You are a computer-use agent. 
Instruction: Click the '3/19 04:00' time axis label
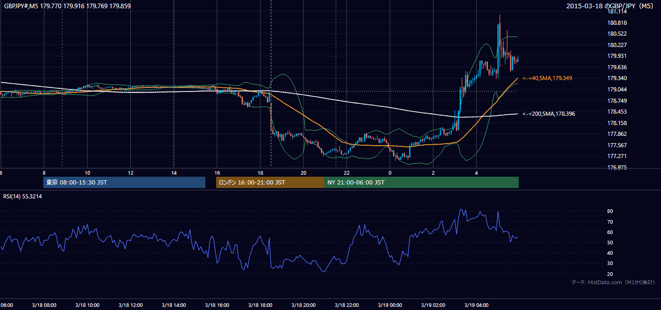[x=477, y=305]
